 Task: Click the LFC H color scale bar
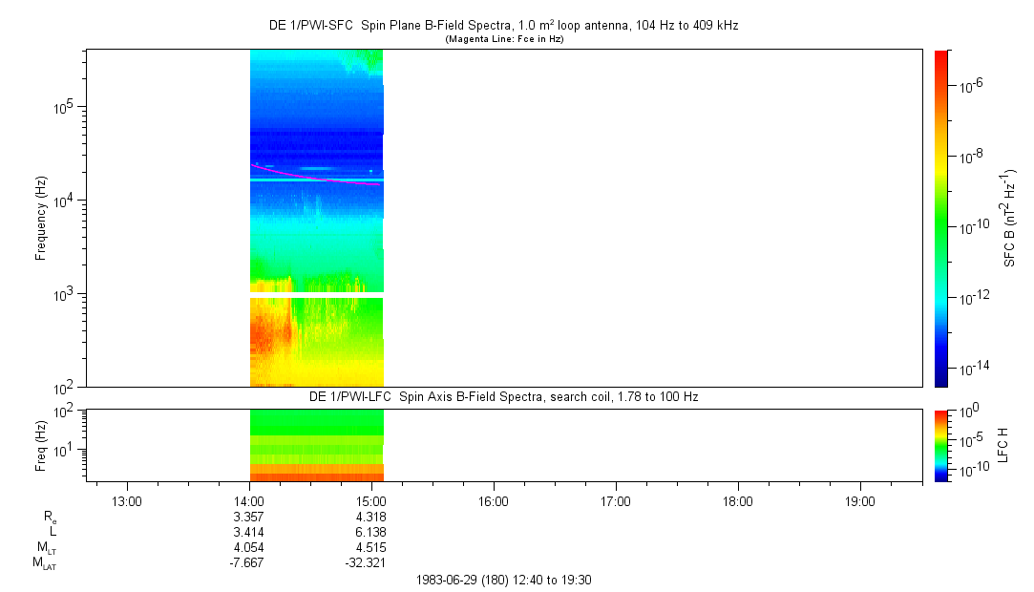pos(940,444)
